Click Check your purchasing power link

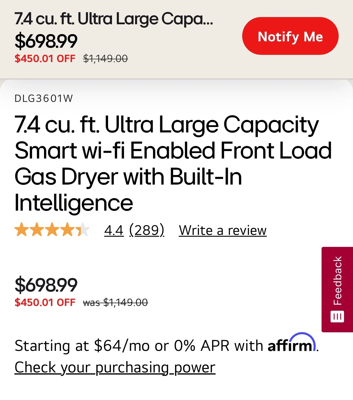[115, 367]
